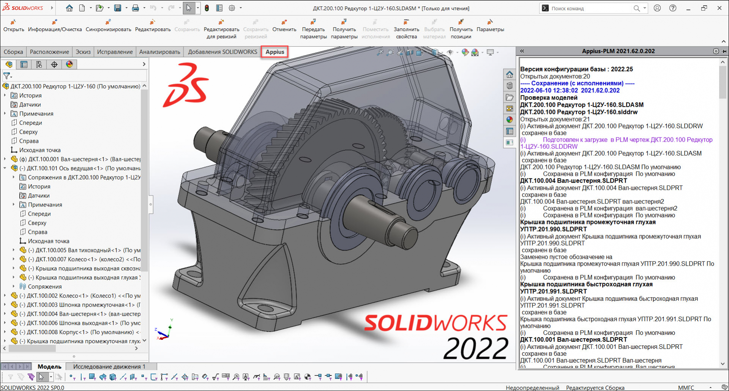
Task: Expand the 'ДКТ.100.001 Вал-шестерня<1>' component
Action: coord(5,159)
